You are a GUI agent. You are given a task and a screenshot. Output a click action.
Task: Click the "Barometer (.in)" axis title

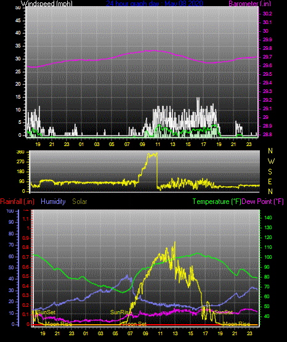click(x=249, y=3)
